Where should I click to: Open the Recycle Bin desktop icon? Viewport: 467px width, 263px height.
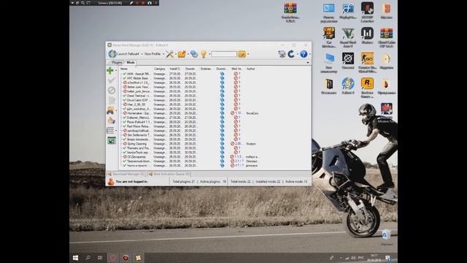click(386, 237)
